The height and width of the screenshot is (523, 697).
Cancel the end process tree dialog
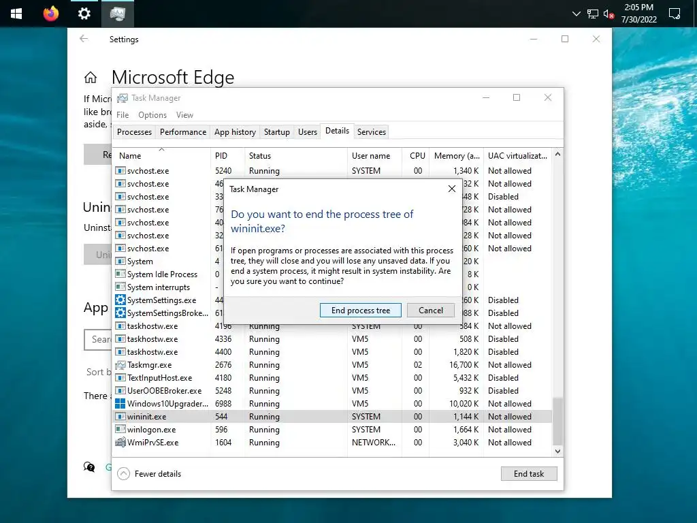coord(430,311)
